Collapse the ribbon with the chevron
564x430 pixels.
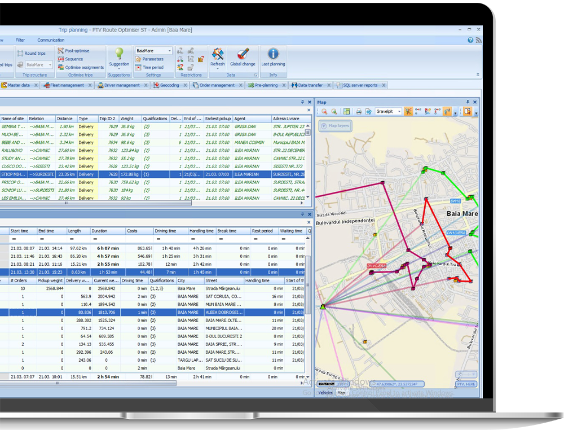click(478, 74)
